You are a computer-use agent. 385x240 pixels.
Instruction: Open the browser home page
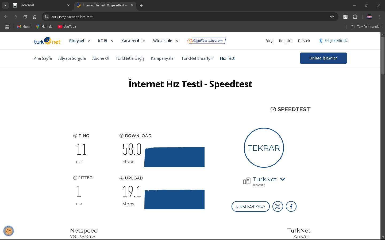[x=35, y=17]
